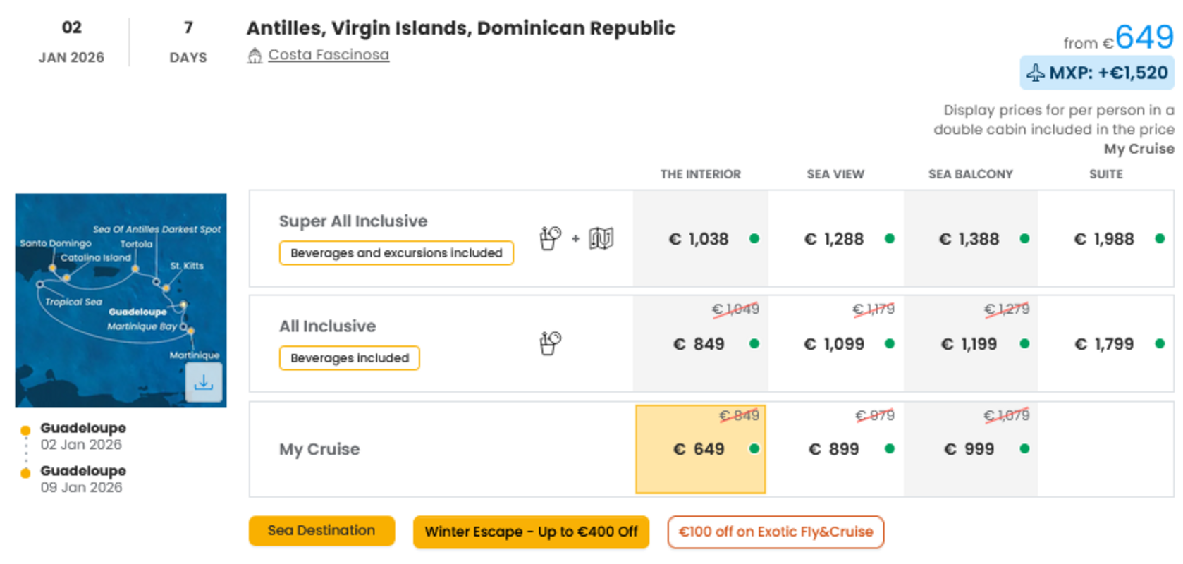1183x564 pixels.
Task: Select Super All Inclusive Sea View € 1,288
Action: point(835,239)
